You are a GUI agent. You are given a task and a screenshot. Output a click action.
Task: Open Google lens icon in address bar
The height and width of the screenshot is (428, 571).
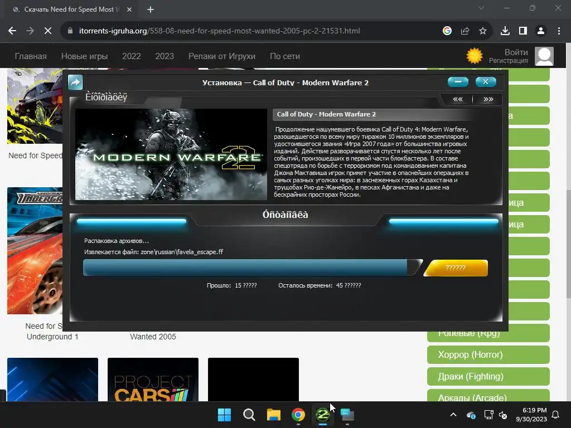(x=447, y=31)
